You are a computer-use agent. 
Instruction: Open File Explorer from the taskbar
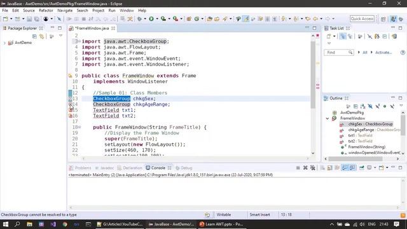click(x=29, y=224)
